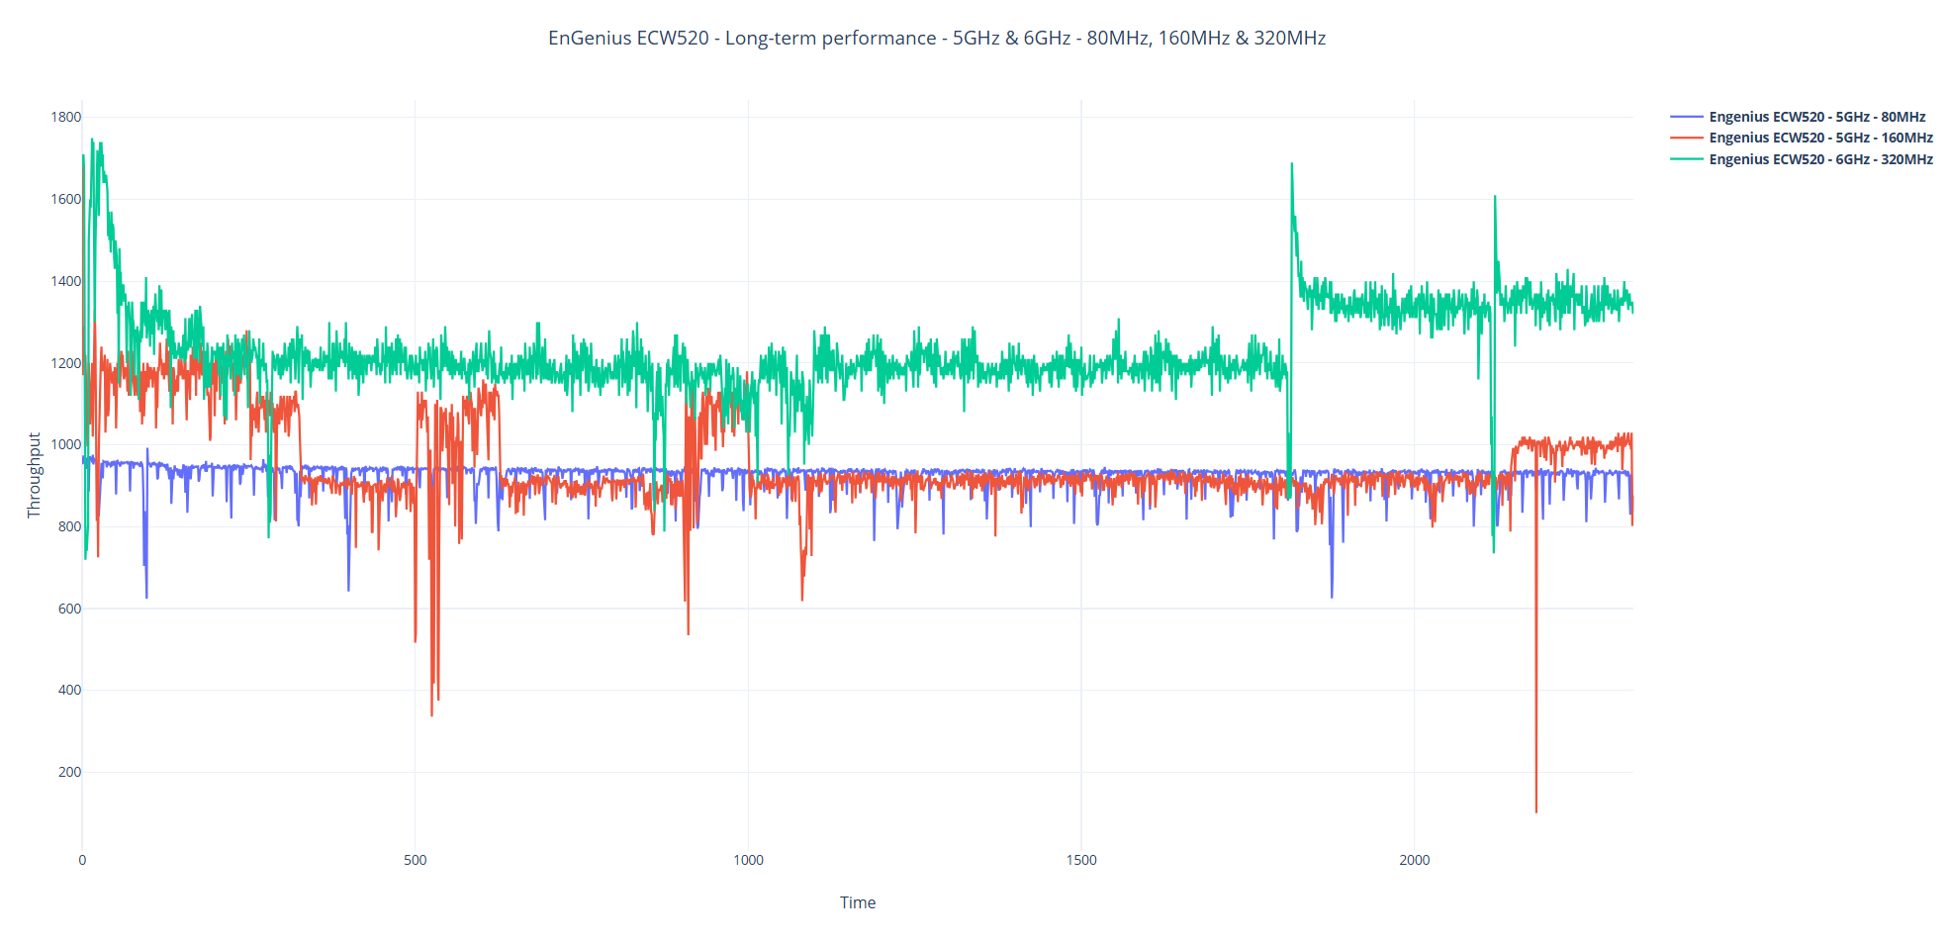Screen dimensions: 1949x942
Task: Click the chart title text
Action: [x=937, y=38]
